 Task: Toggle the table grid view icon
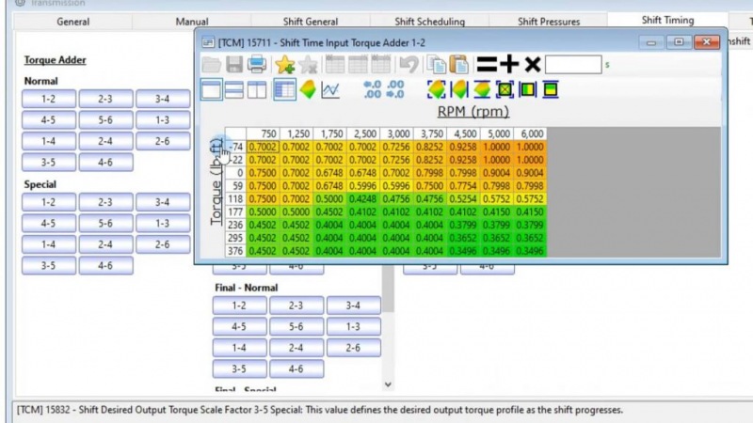click(283, 89)
